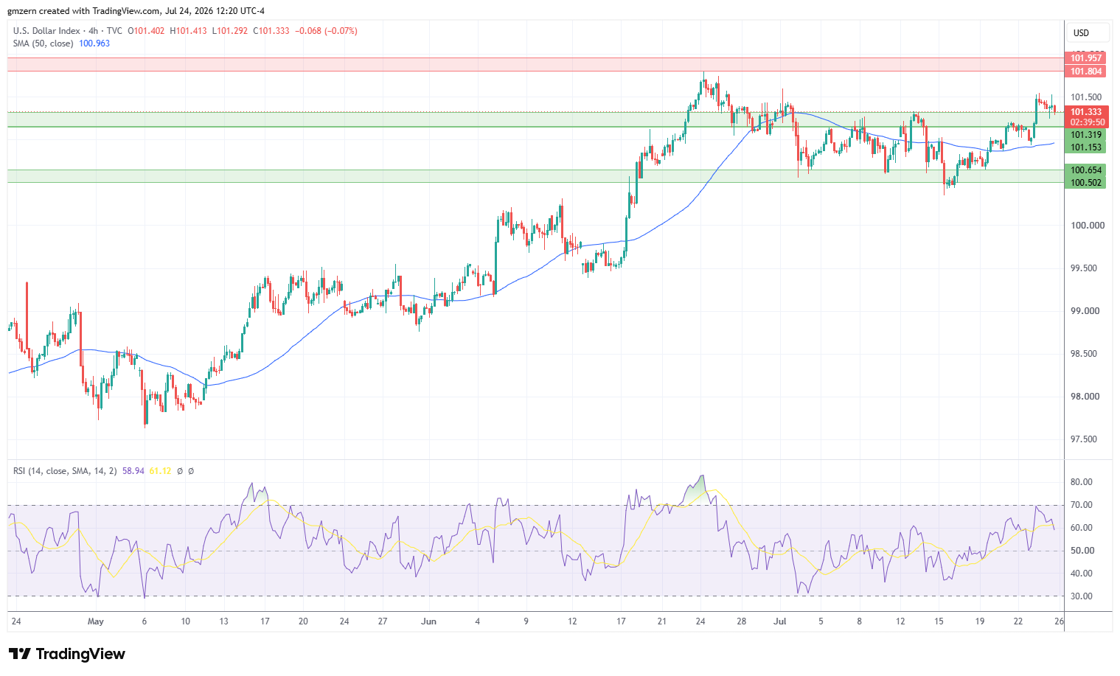Screen dimensions: 1120x676
Task: Click the snapshot attribution header text
Action: pos(136,10)
